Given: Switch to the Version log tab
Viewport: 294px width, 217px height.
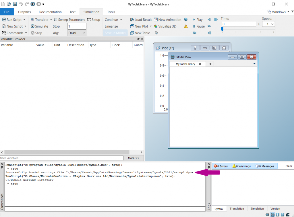Looking at the screenshot, I should (275, 209).
